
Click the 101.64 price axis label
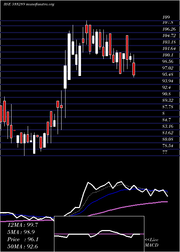pos(169,49)
